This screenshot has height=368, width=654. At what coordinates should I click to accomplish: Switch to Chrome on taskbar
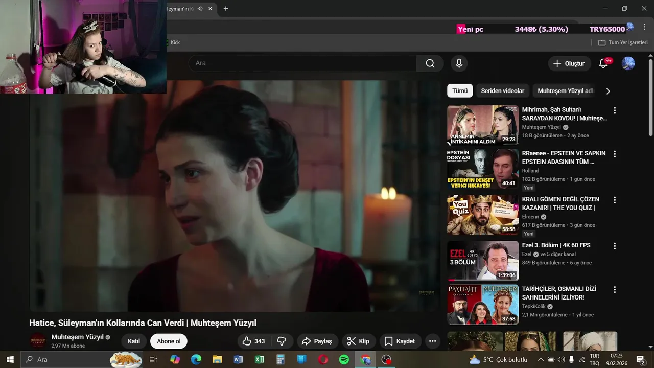(x=365, y=359)
